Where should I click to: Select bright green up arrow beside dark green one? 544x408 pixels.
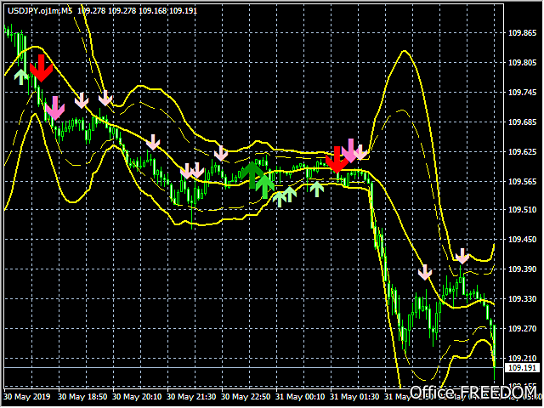click(265, 187)
